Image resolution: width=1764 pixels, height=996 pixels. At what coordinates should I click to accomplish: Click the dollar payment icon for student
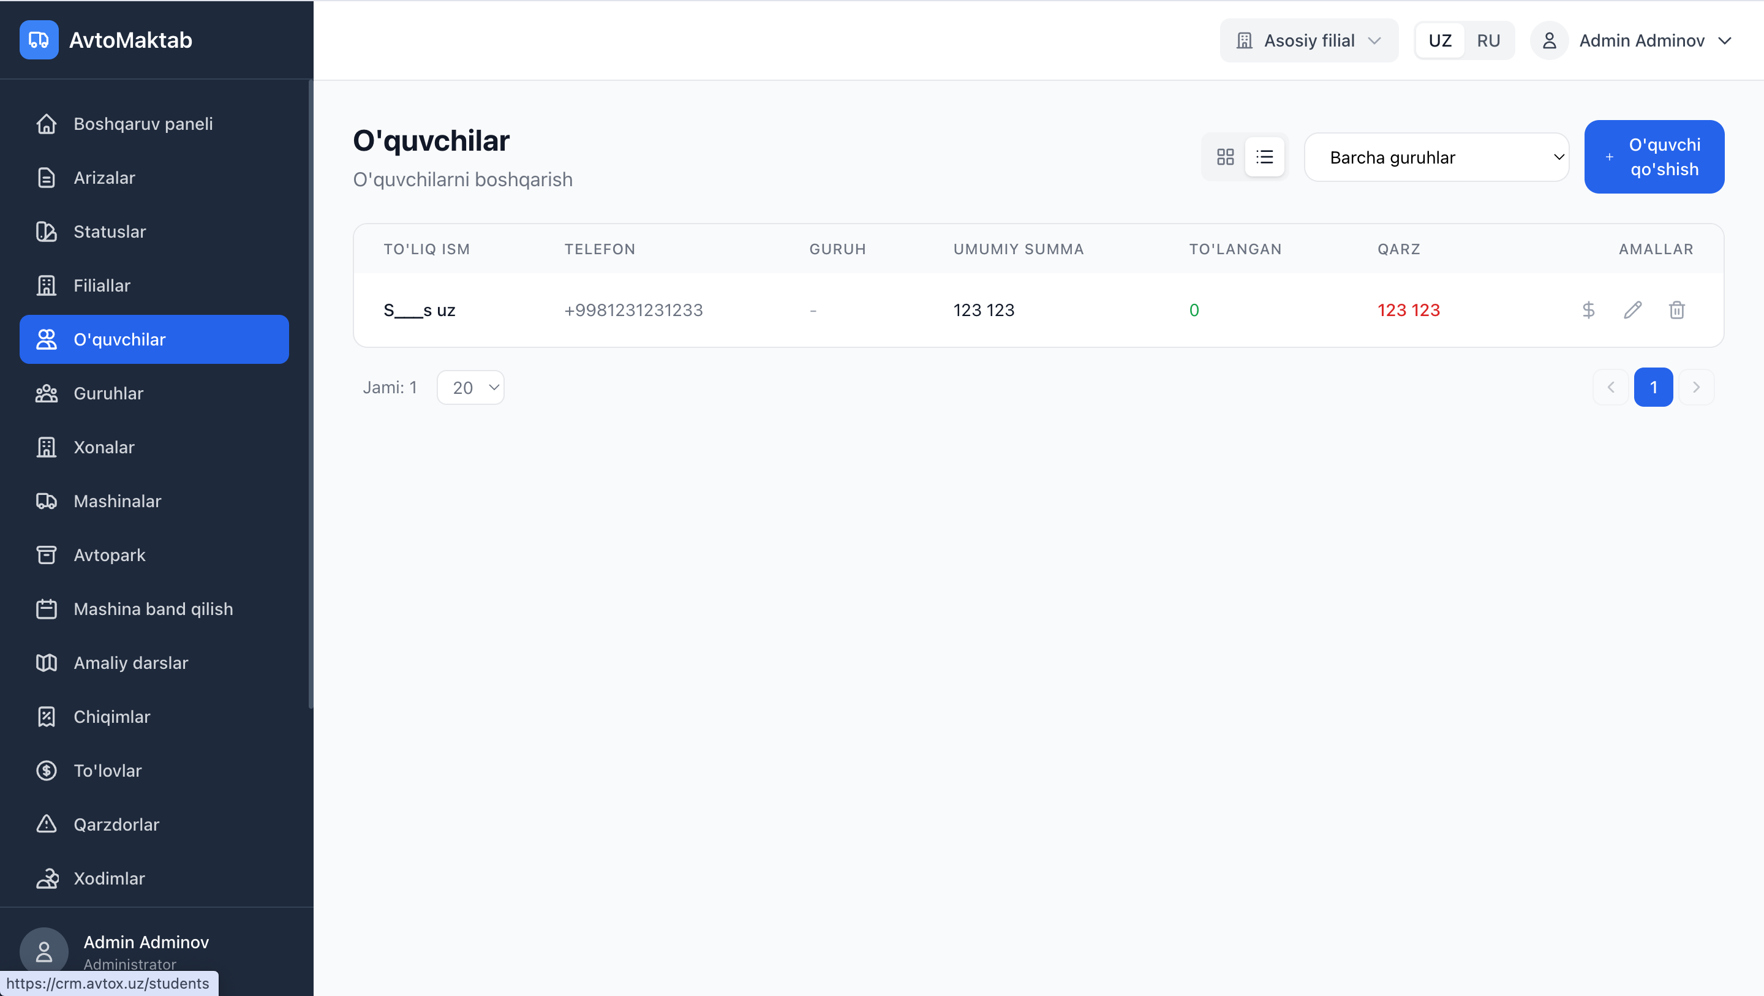(1588, 311)
